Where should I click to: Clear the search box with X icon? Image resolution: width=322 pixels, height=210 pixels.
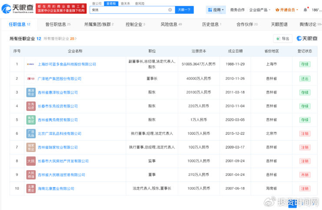(170, 10)
